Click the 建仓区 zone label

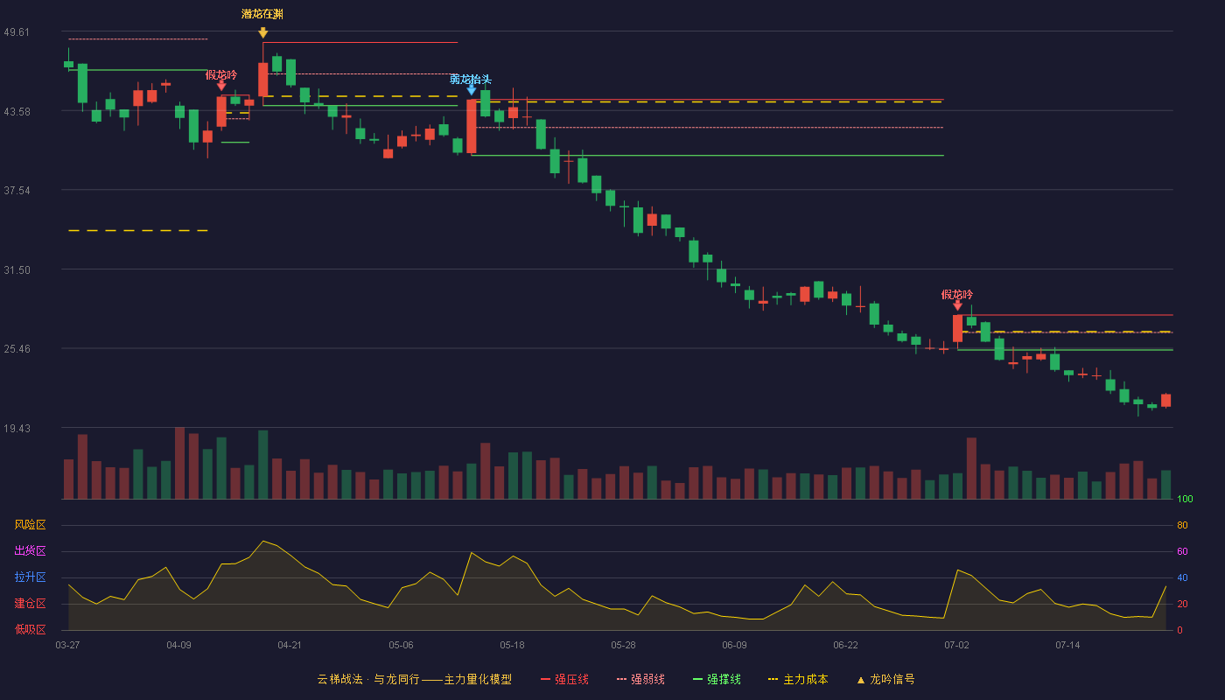pos(30,604)
